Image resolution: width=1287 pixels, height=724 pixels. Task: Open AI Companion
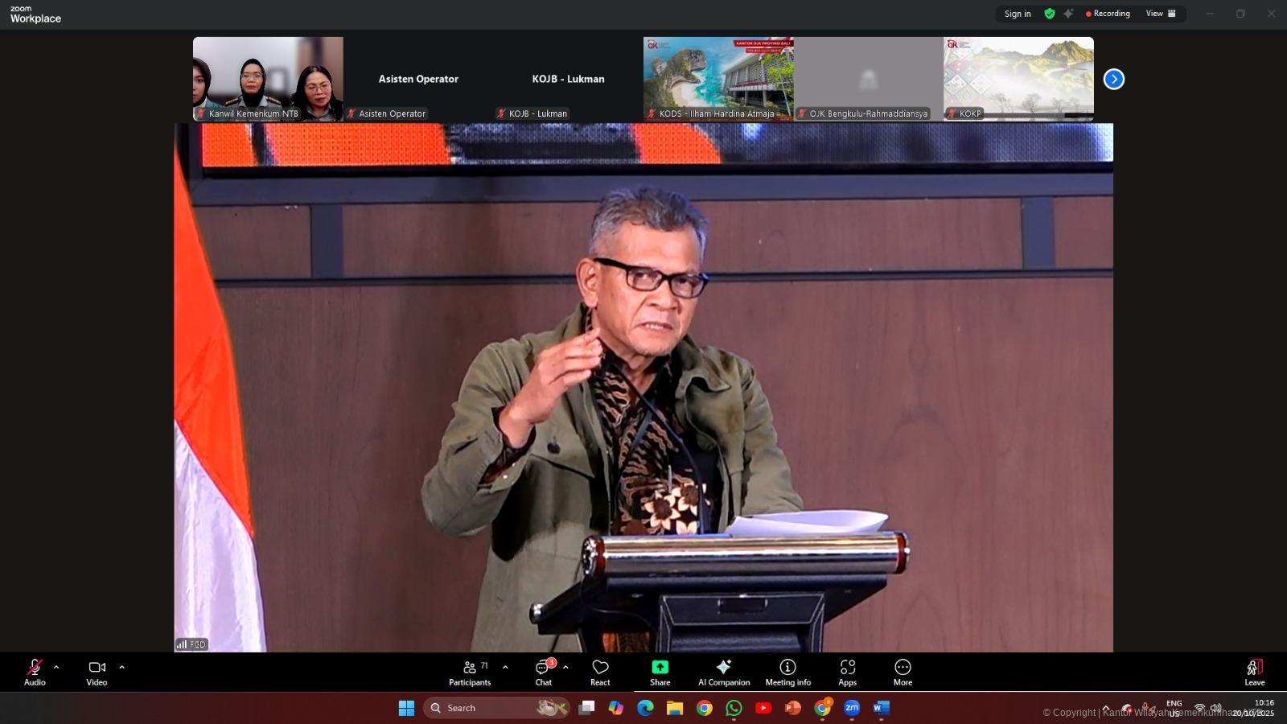(x=724, y=672)
